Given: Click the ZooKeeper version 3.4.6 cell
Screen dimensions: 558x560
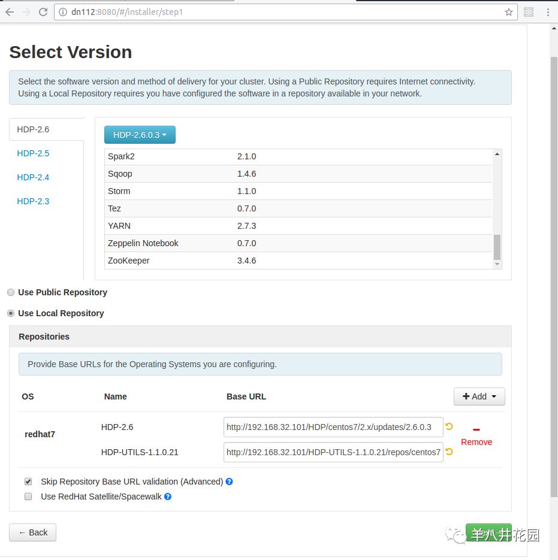Looking at the screenshot, I should click(247, 261).
